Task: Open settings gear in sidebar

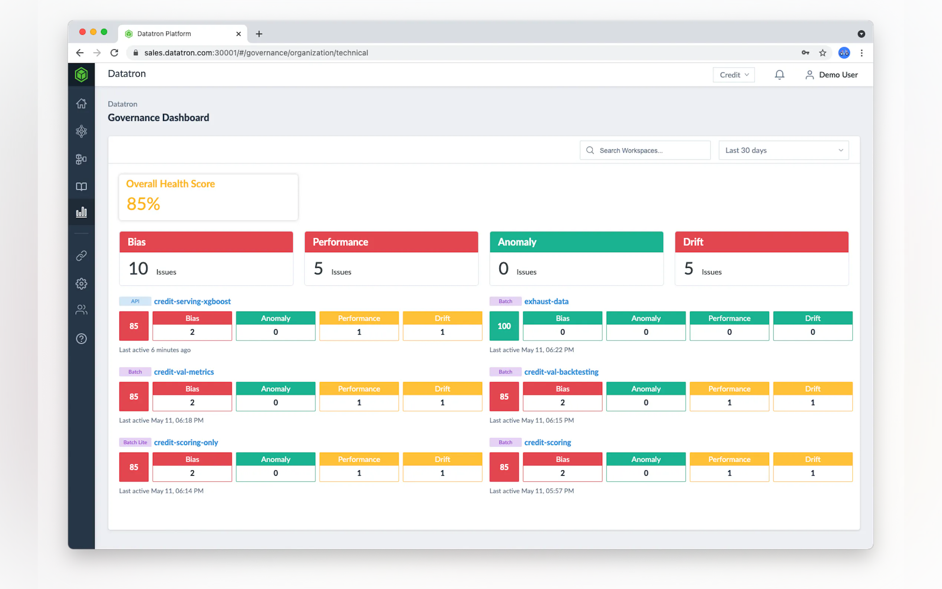Action: [x=81, y=284]
